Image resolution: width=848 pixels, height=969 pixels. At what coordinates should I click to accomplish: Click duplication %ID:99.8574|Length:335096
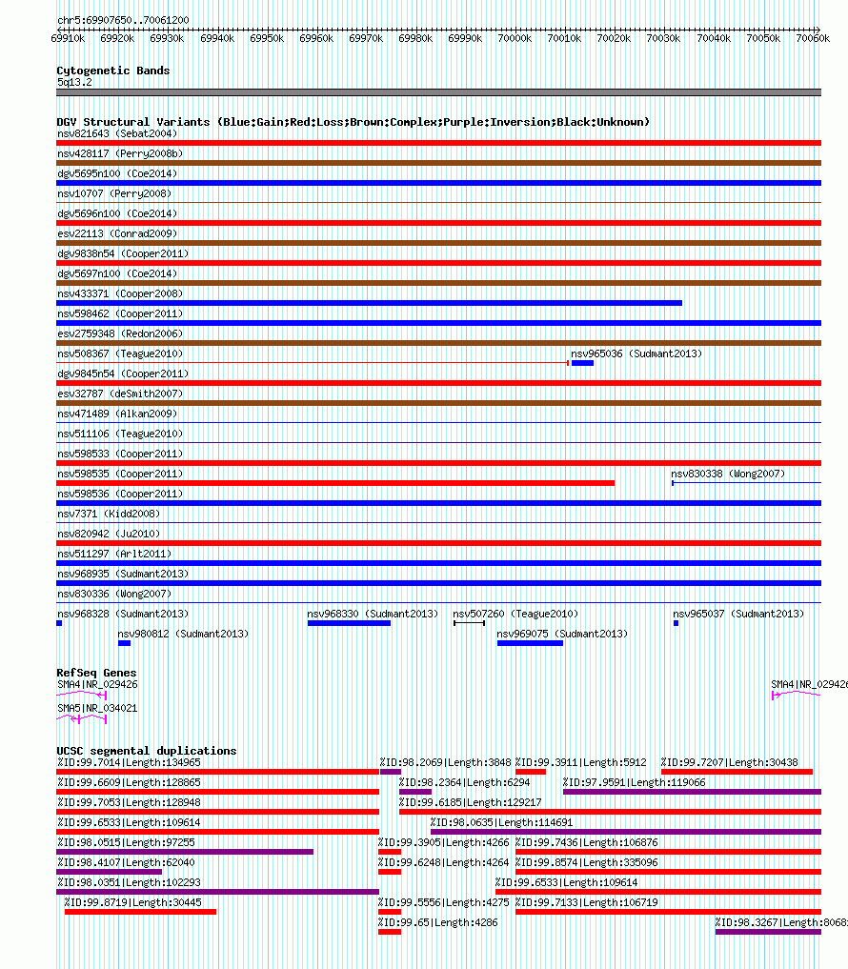[x=587, y=862]
